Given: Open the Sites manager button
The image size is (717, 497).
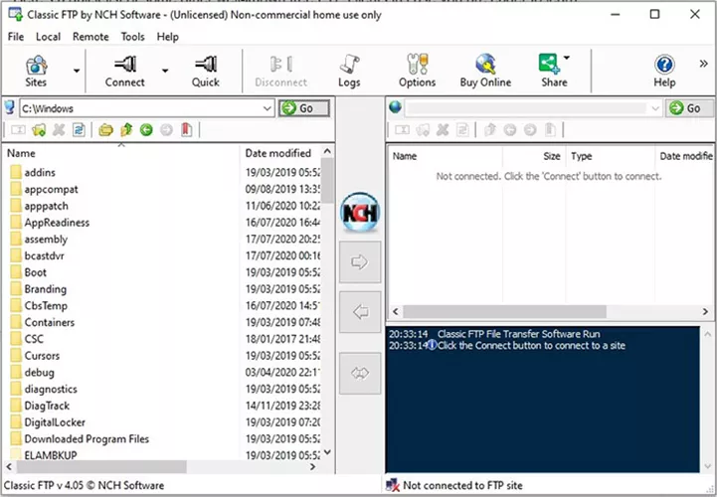Looking at the screenshot, I should 36,71.
